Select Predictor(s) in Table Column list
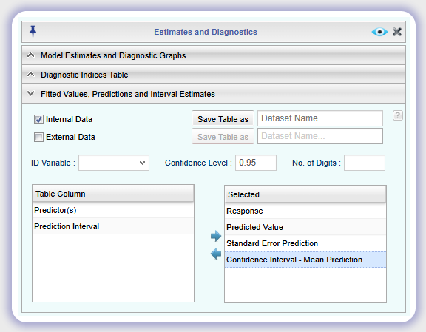The height and width of the screenshot is (332, 426). (x=113, y=210)
